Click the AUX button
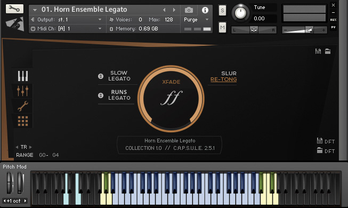This screenshot has height=208, width=348. click(x=334, y=20)
